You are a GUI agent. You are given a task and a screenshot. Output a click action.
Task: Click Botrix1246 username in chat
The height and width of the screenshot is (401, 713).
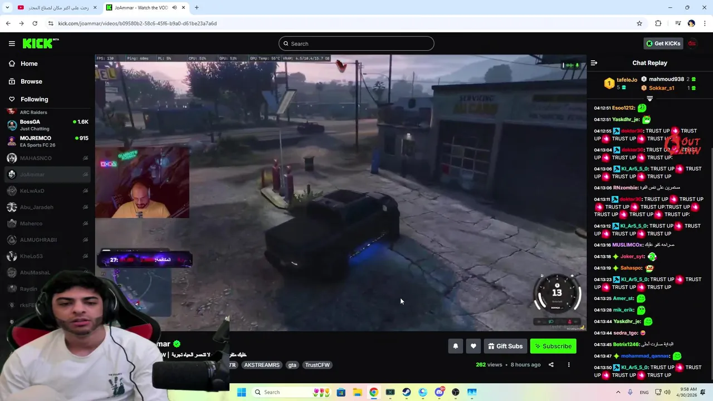626,344
